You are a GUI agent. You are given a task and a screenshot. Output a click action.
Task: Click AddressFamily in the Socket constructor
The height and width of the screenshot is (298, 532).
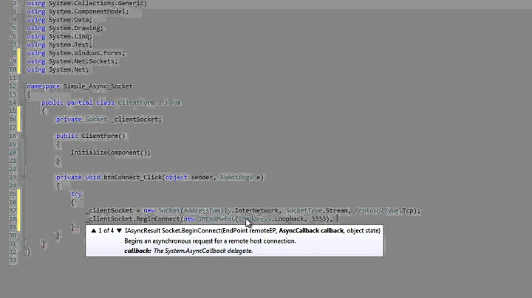208,210
